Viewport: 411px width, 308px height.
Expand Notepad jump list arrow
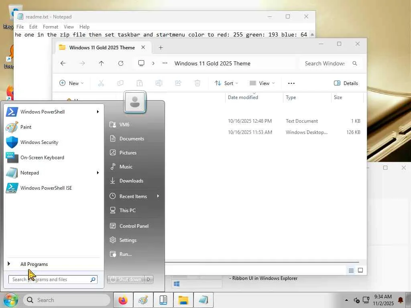pos(98,172)
